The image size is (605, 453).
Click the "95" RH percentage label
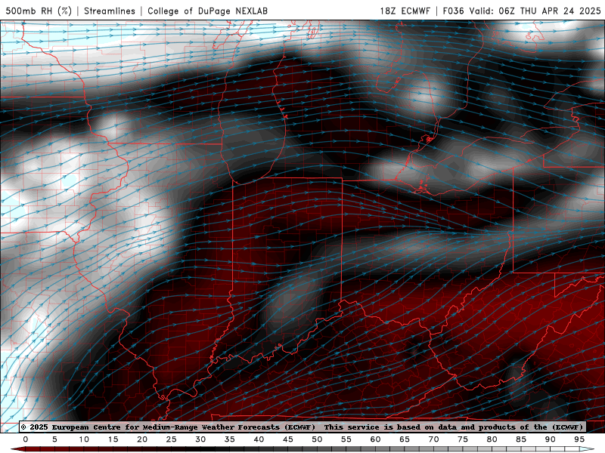pyautogui.click(x=579, y=439)
